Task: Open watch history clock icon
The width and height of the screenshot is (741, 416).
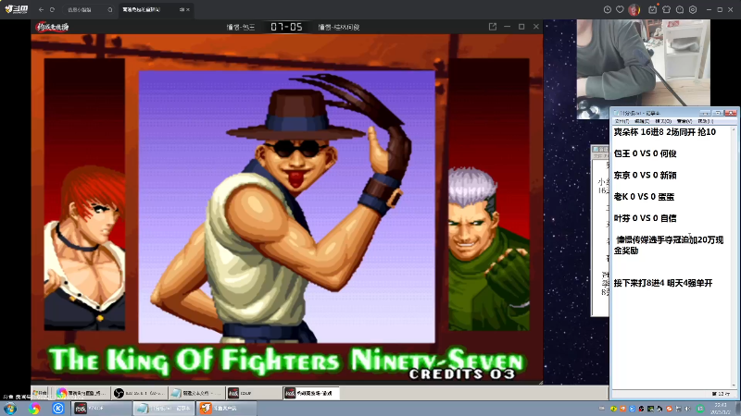Action: click(608, 9)
